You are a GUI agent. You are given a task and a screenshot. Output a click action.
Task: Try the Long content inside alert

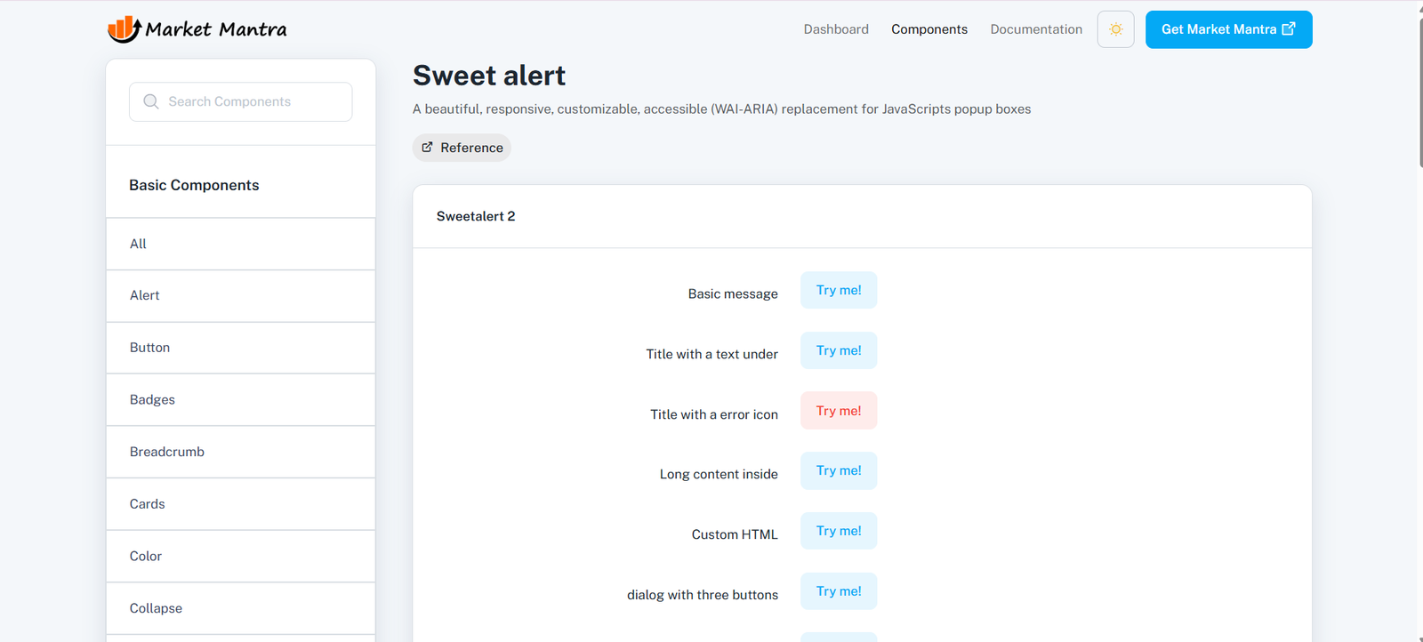(839, 470)
